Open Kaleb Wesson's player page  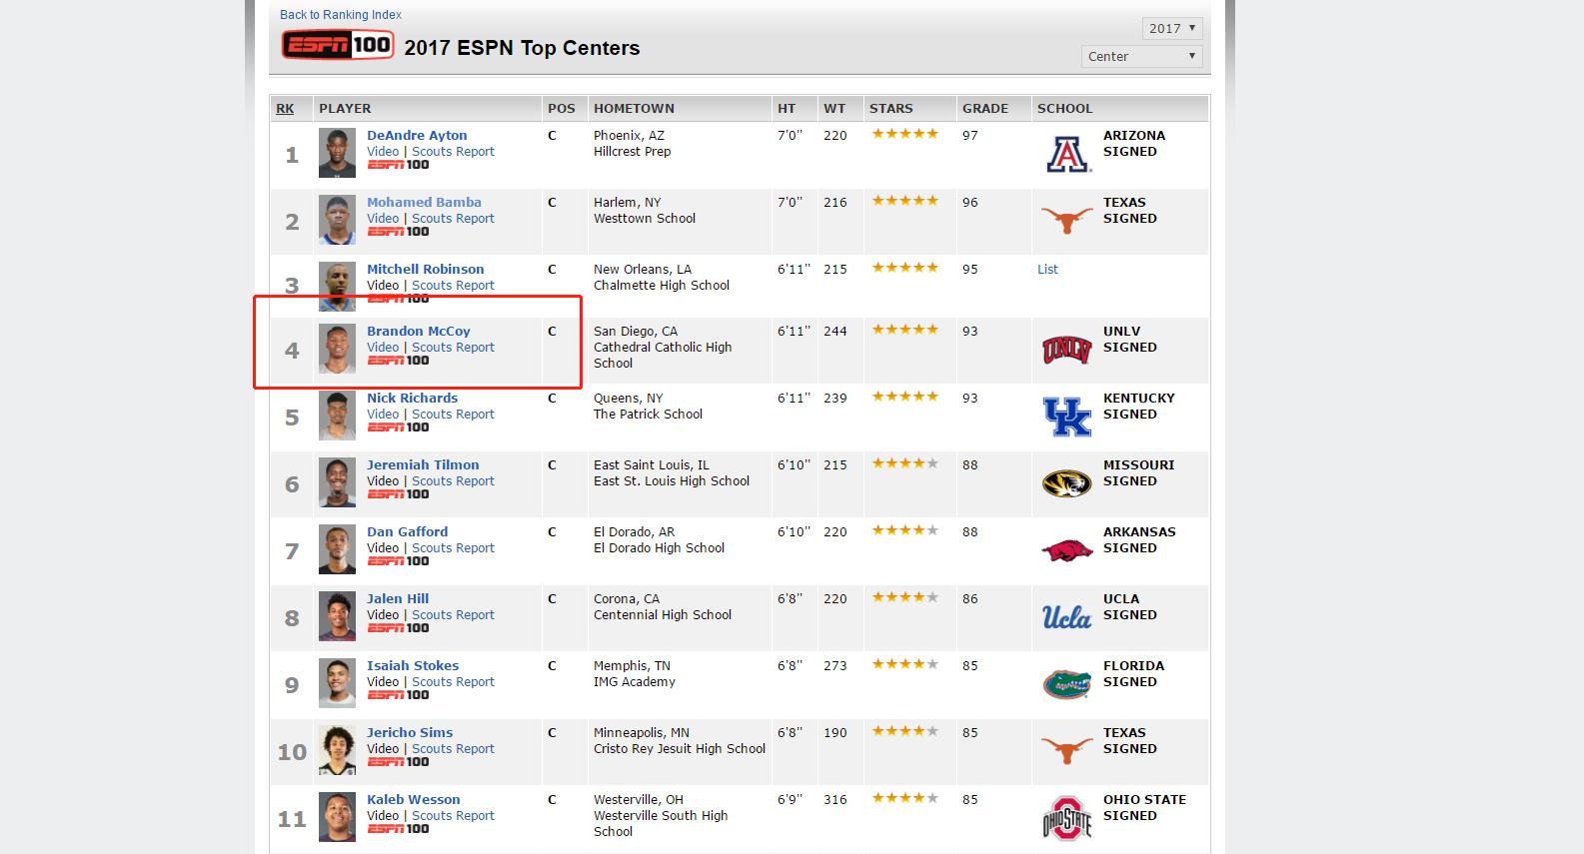coord(413,799)
